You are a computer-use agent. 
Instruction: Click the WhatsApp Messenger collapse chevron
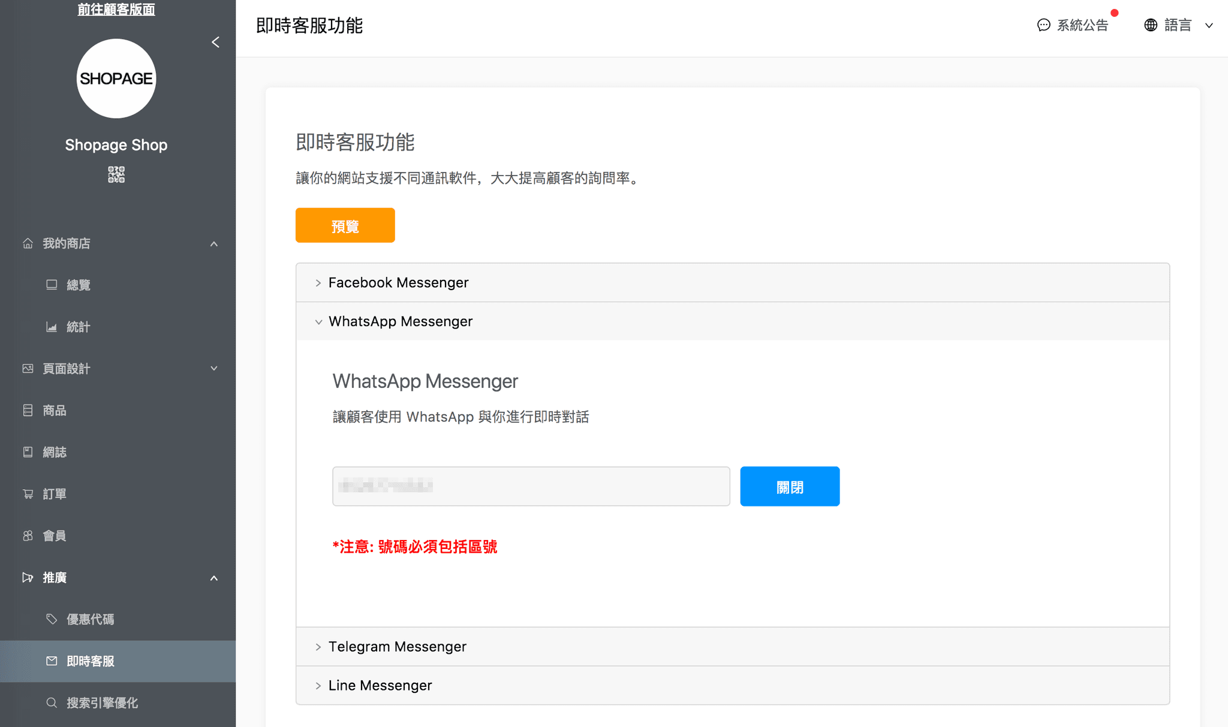(x=318, y=322)
